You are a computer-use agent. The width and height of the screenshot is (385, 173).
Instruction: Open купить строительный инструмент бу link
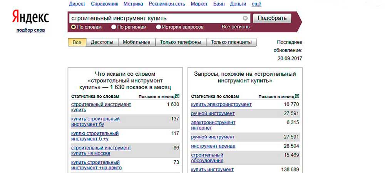coord(95,121)
